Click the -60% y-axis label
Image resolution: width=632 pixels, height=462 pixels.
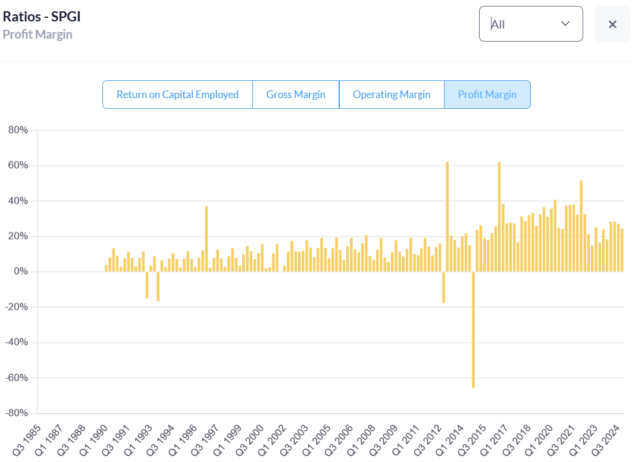[17, 378]
